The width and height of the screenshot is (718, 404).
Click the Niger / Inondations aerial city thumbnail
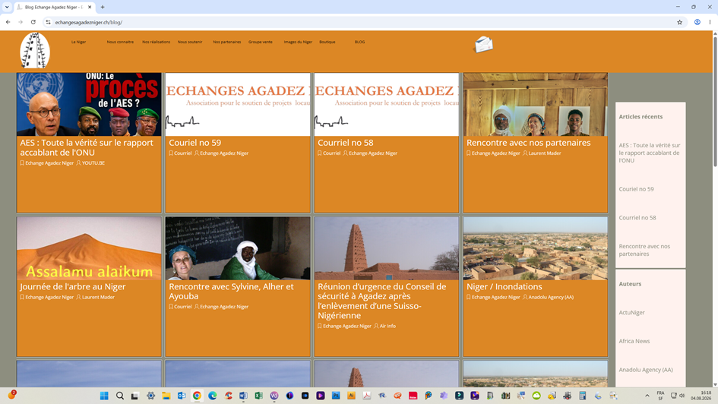536,248
